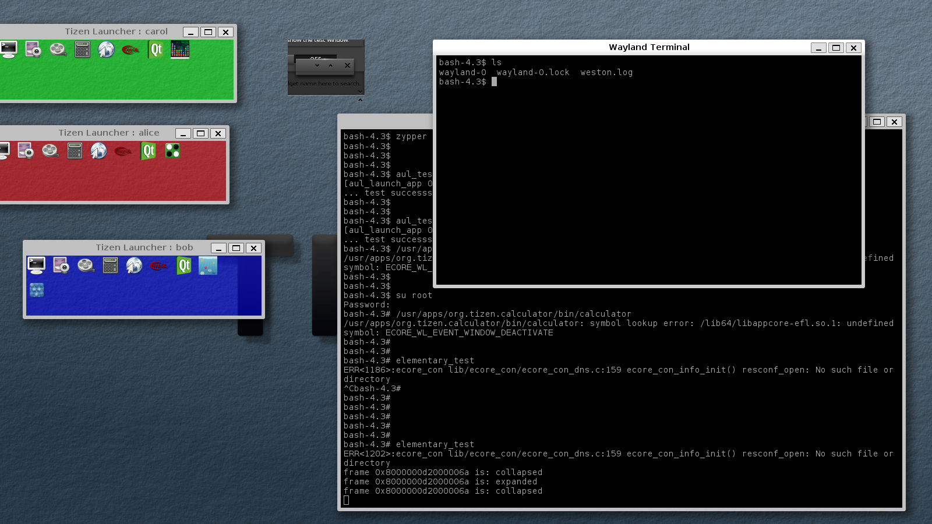Click the up chevron on the small gray frame
The height and width of the screenshot is (524, 932).
click(330, 66)
